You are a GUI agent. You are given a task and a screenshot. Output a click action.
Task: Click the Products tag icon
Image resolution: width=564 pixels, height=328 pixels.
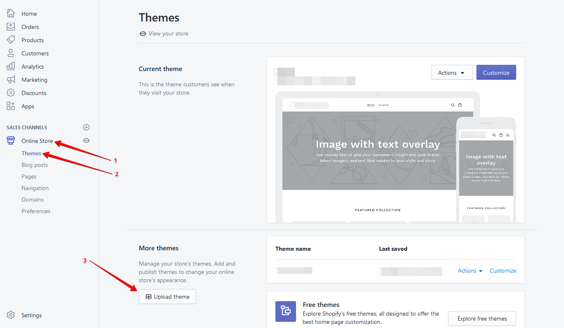click(11, 40)
